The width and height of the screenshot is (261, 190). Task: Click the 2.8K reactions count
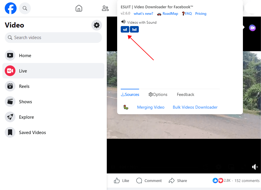[227, 180]
